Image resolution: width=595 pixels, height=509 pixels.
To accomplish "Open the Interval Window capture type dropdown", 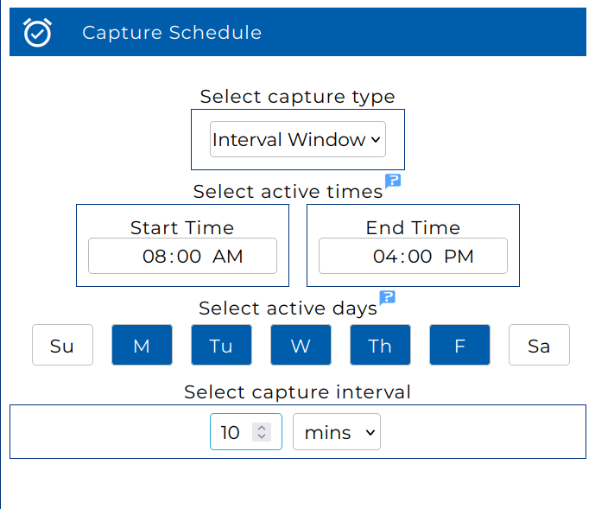I will pyautogui.click(x=298, y=140).
